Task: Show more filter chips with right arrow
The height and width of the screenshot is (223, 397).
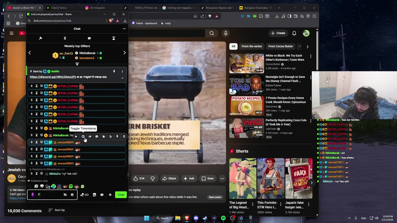Action: 307,47
